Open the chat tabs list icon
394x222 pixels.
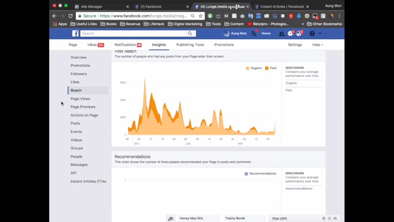point(170,219)
